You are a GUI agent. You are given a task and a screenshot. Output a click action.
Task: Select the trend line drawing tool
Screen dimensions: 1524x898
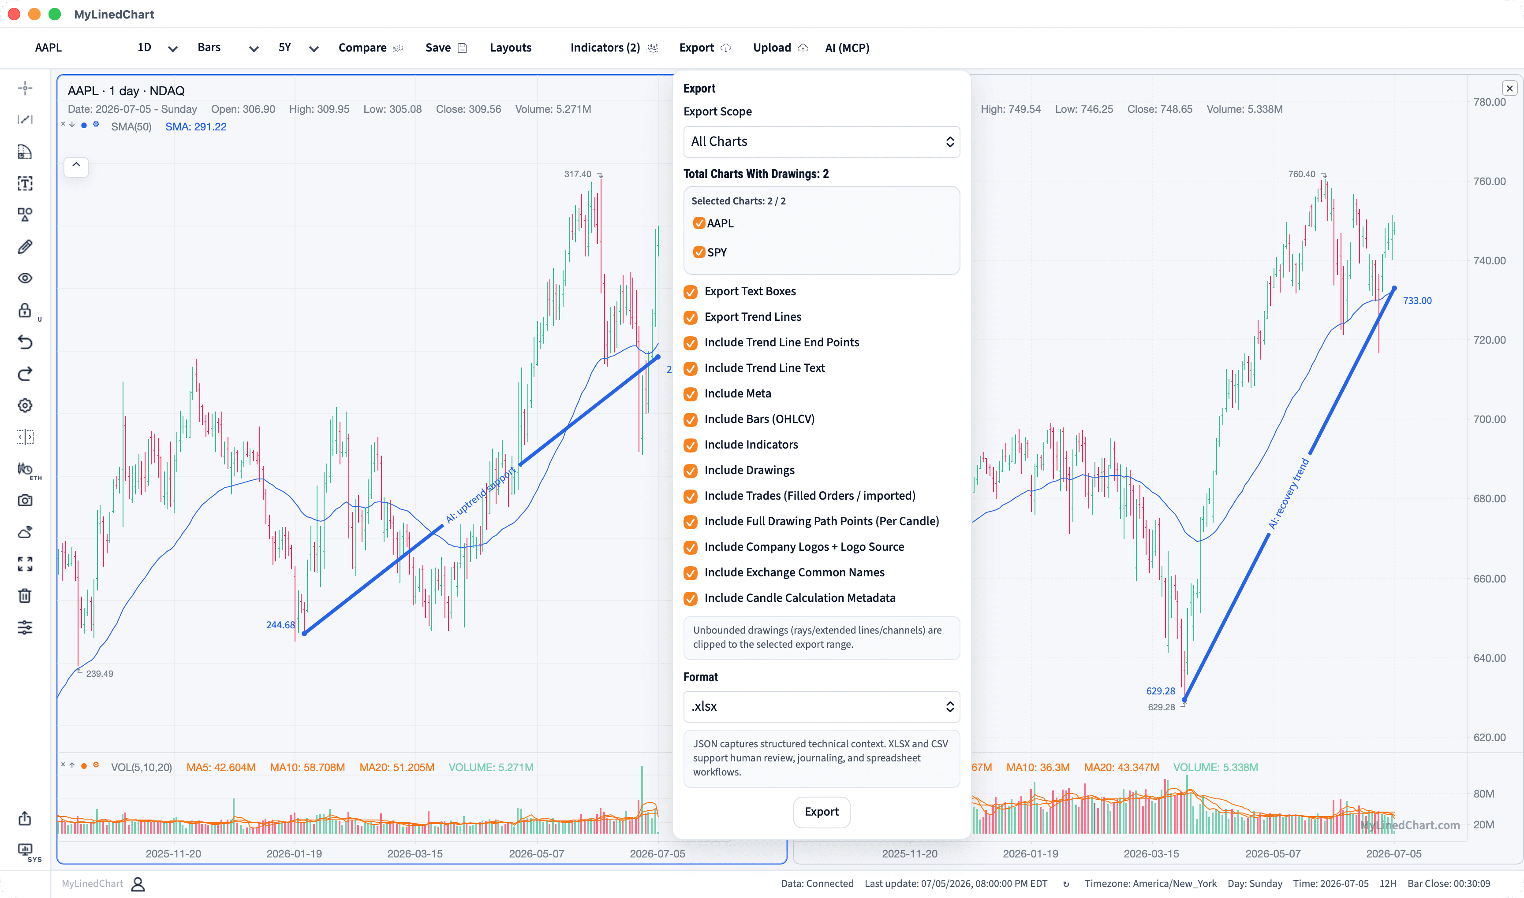click(x=25, y=120)
